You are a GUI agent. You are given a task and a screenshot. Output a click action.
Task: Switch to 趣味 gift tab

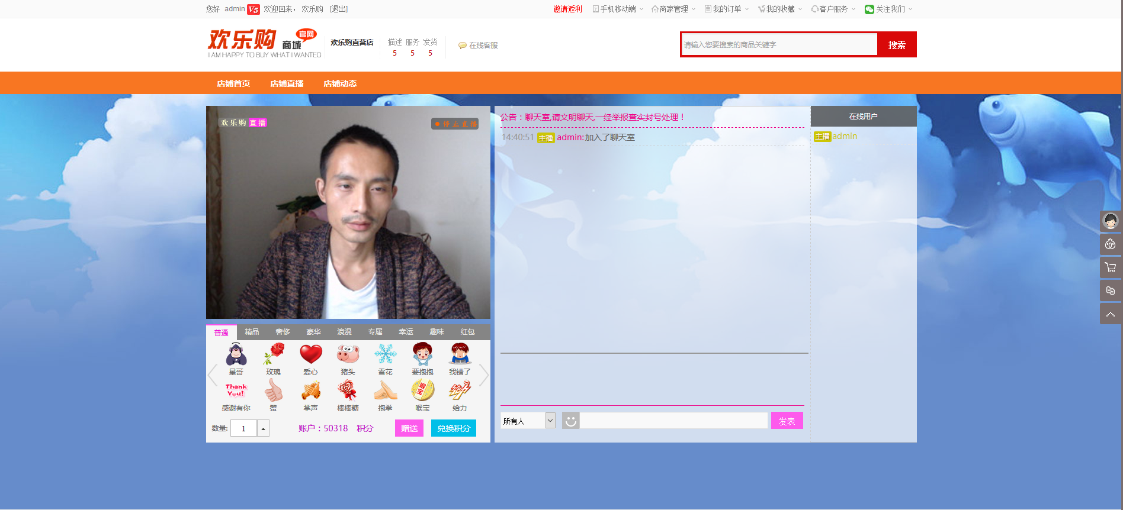pyautogui.click(x=437, y=332)
